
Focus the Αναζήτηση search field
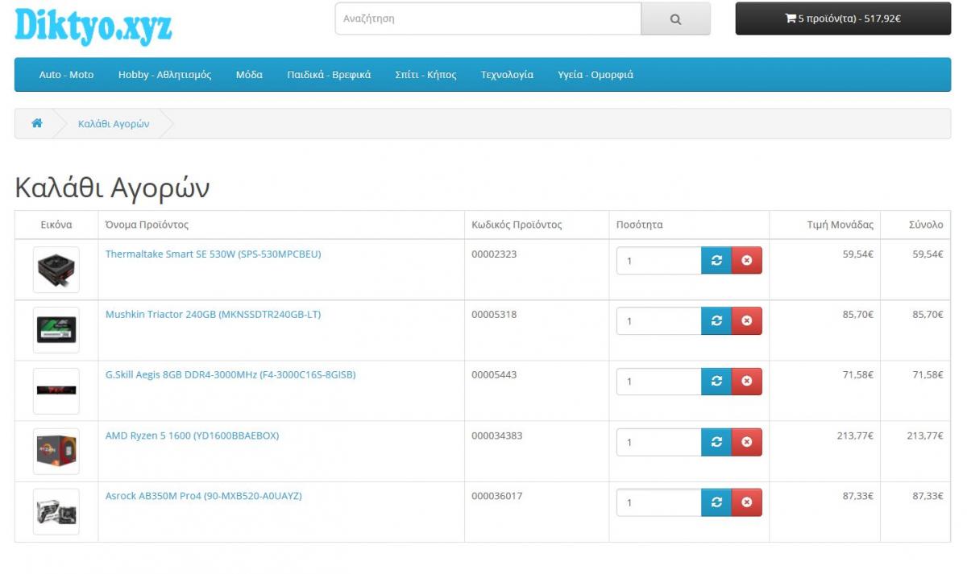(x=488, y=19)
